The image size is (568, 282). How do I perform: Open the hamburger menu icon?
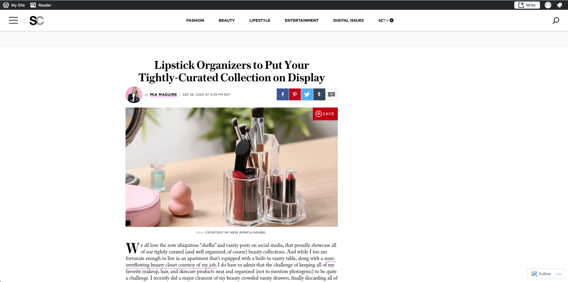pos(13,20)
